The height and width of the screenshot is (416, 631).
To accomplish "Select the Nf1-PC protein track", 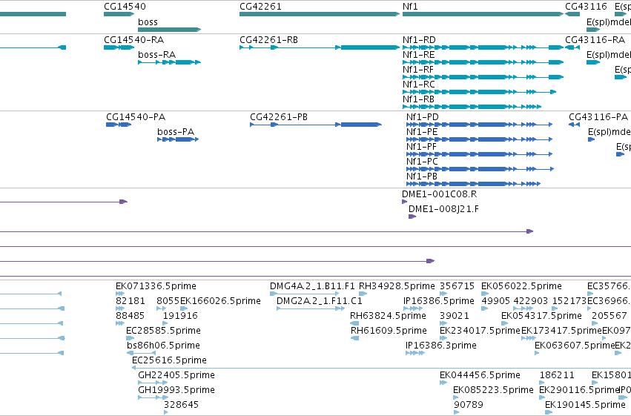I will [480, 169].
